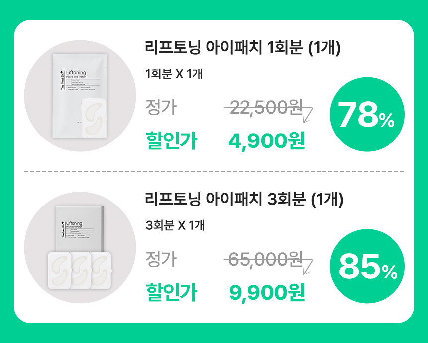428x343 pixels.
Task: Click the dashed divider between products
Action: pos(214,172)
